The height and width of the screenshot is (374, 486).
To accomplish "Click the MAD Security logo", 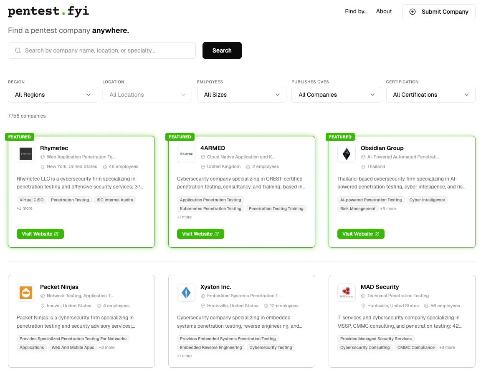I will pyautogui.click(x=346, y=293).
